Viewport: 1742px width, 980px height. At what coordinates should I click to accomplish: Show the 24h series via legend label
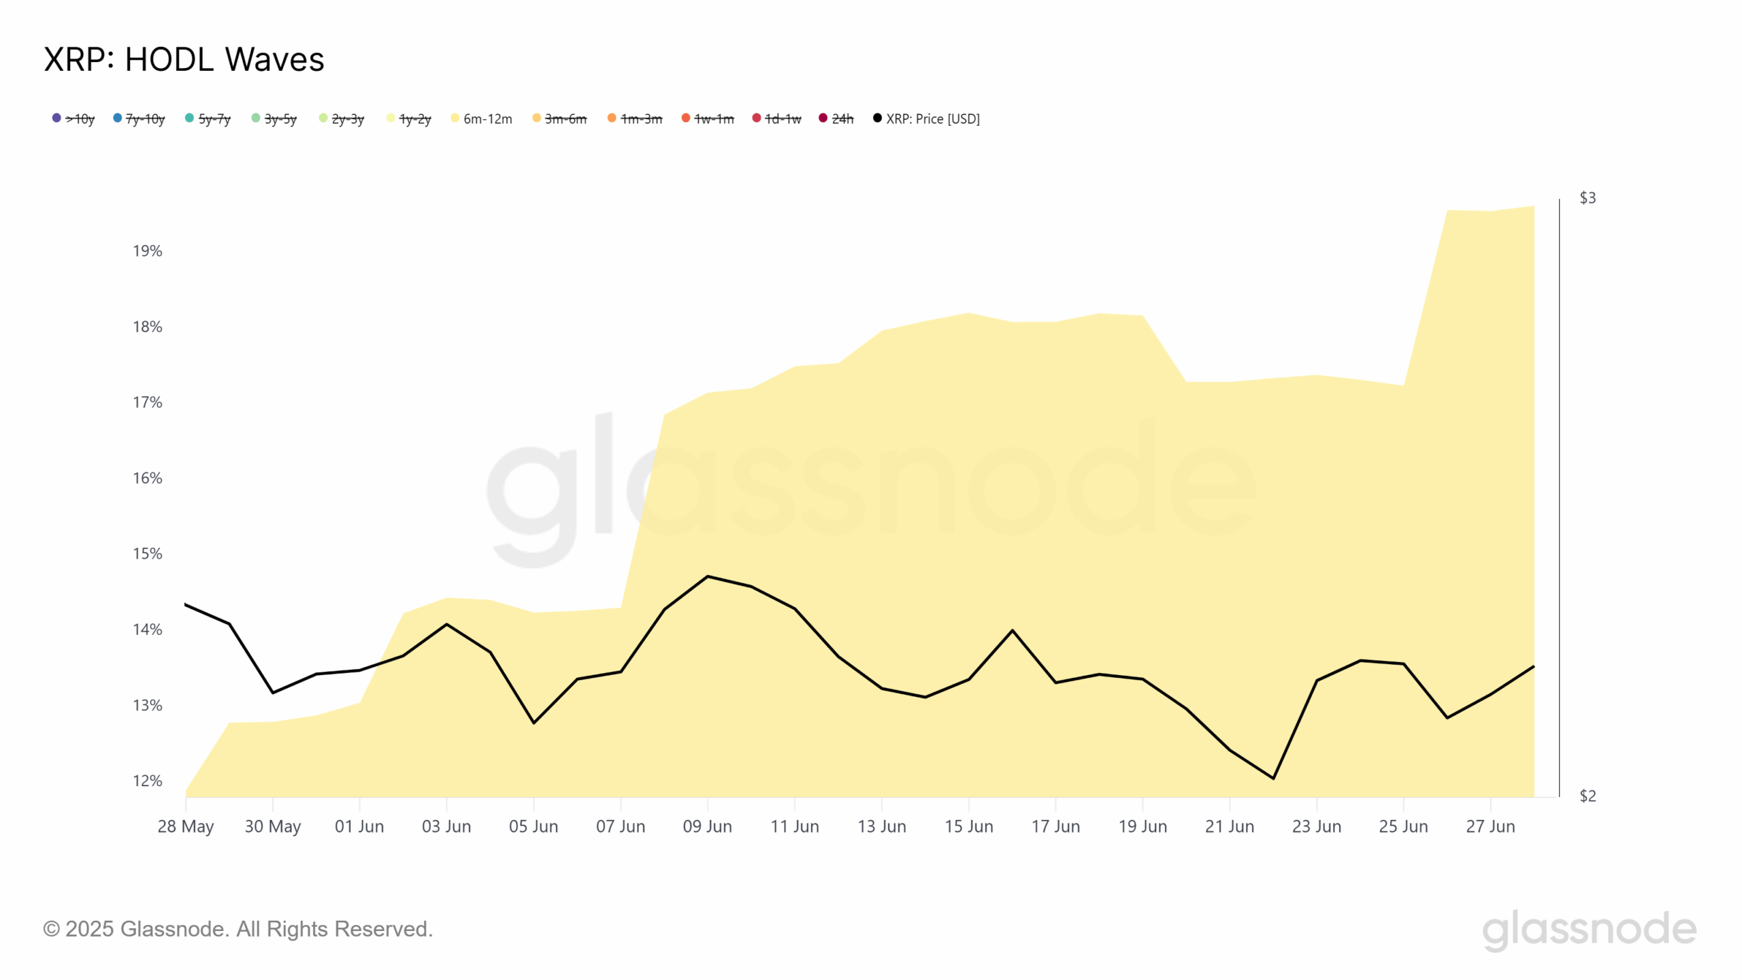tap(842, 119)
